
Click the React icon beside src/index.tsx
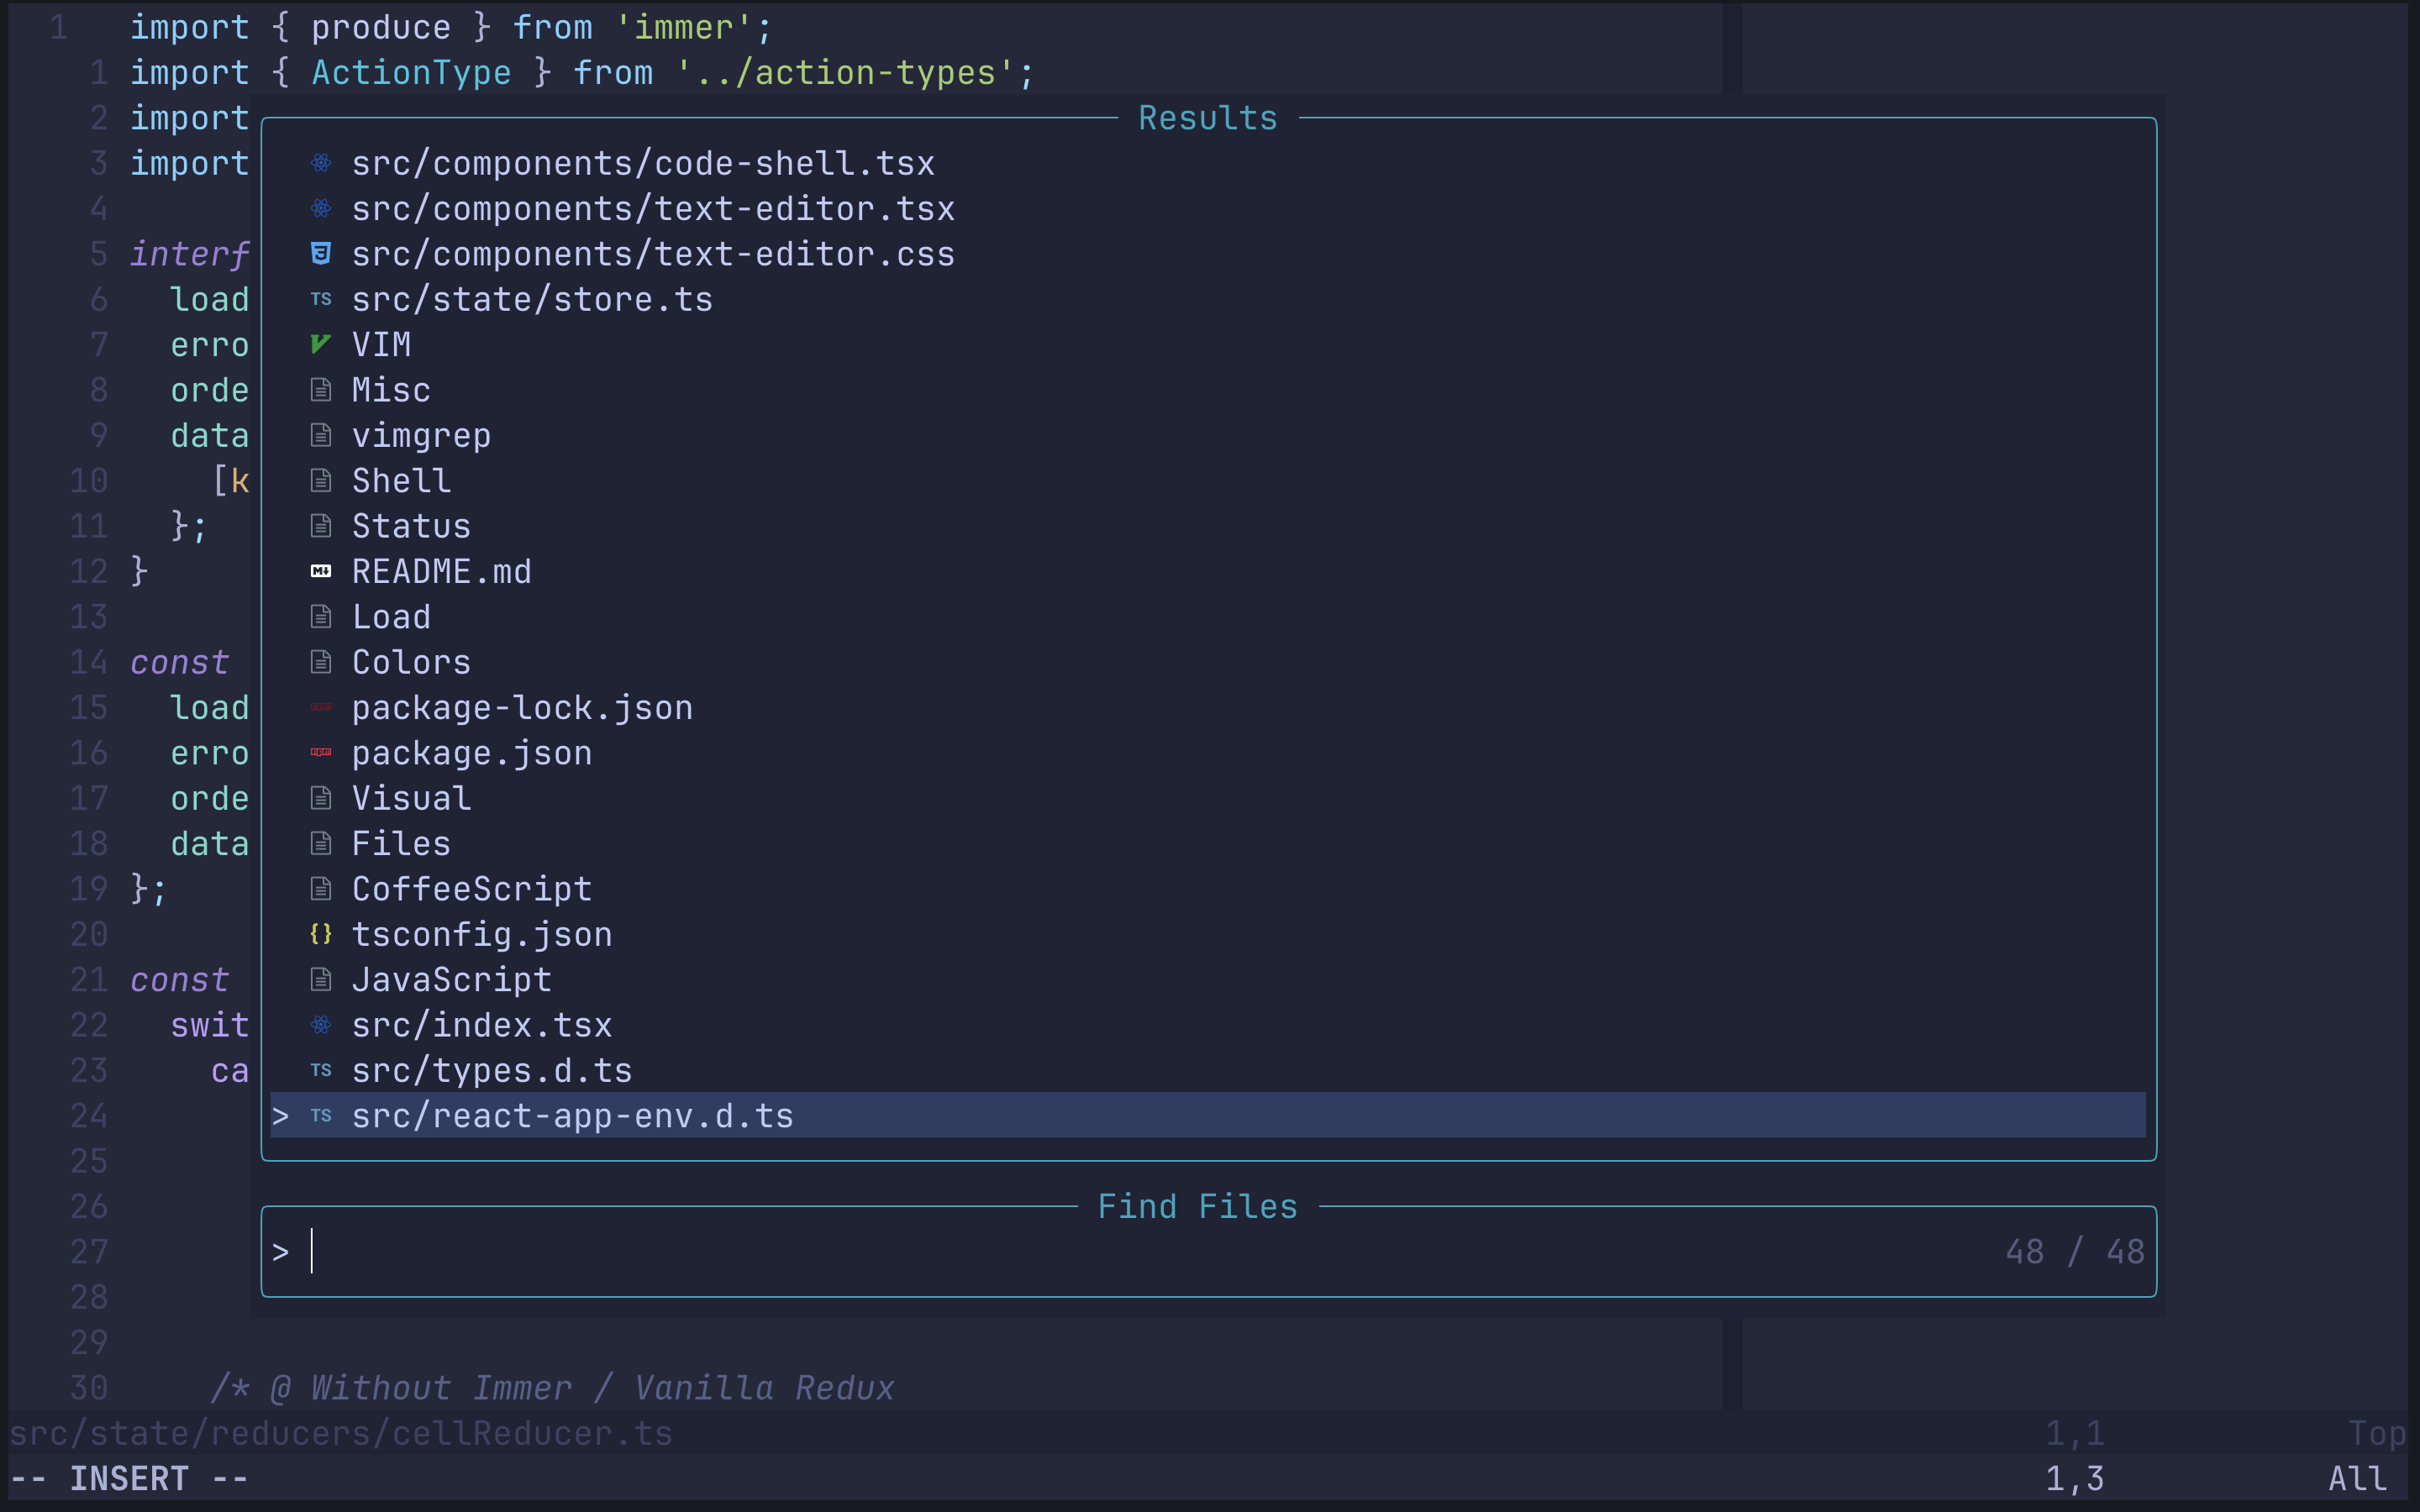point(320,1025)
